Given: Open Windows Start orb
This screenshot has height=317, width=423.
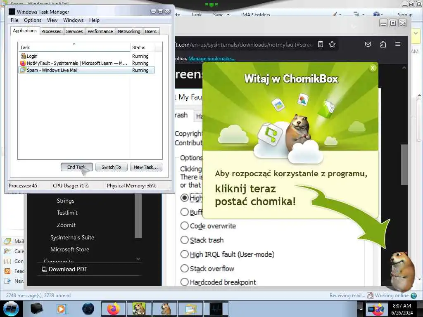Looking at the screenshot, I should [11, 309].
